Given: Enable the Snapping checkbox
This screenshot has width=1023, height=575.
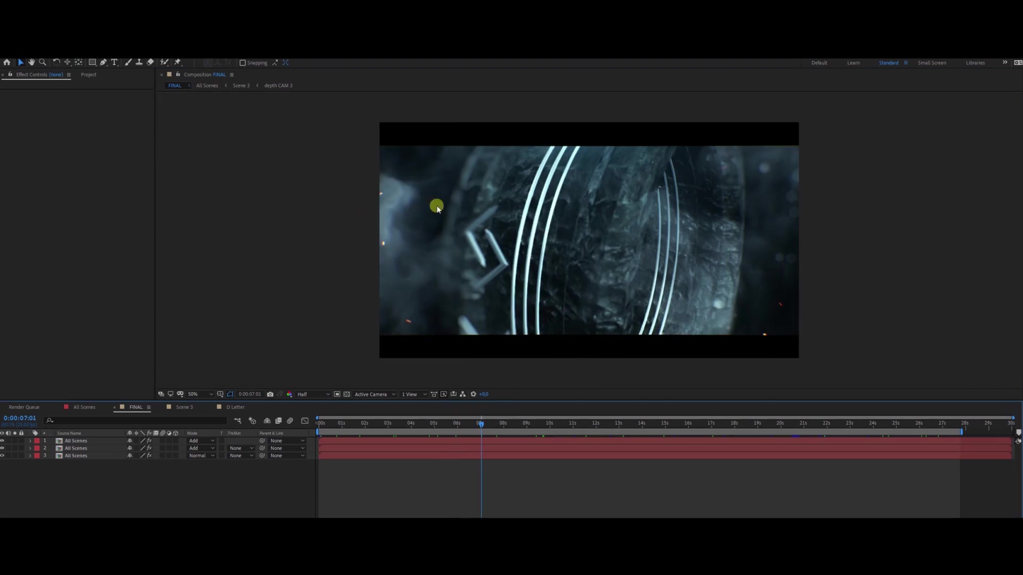Looking at the screenshot, I should pos(242,63).
